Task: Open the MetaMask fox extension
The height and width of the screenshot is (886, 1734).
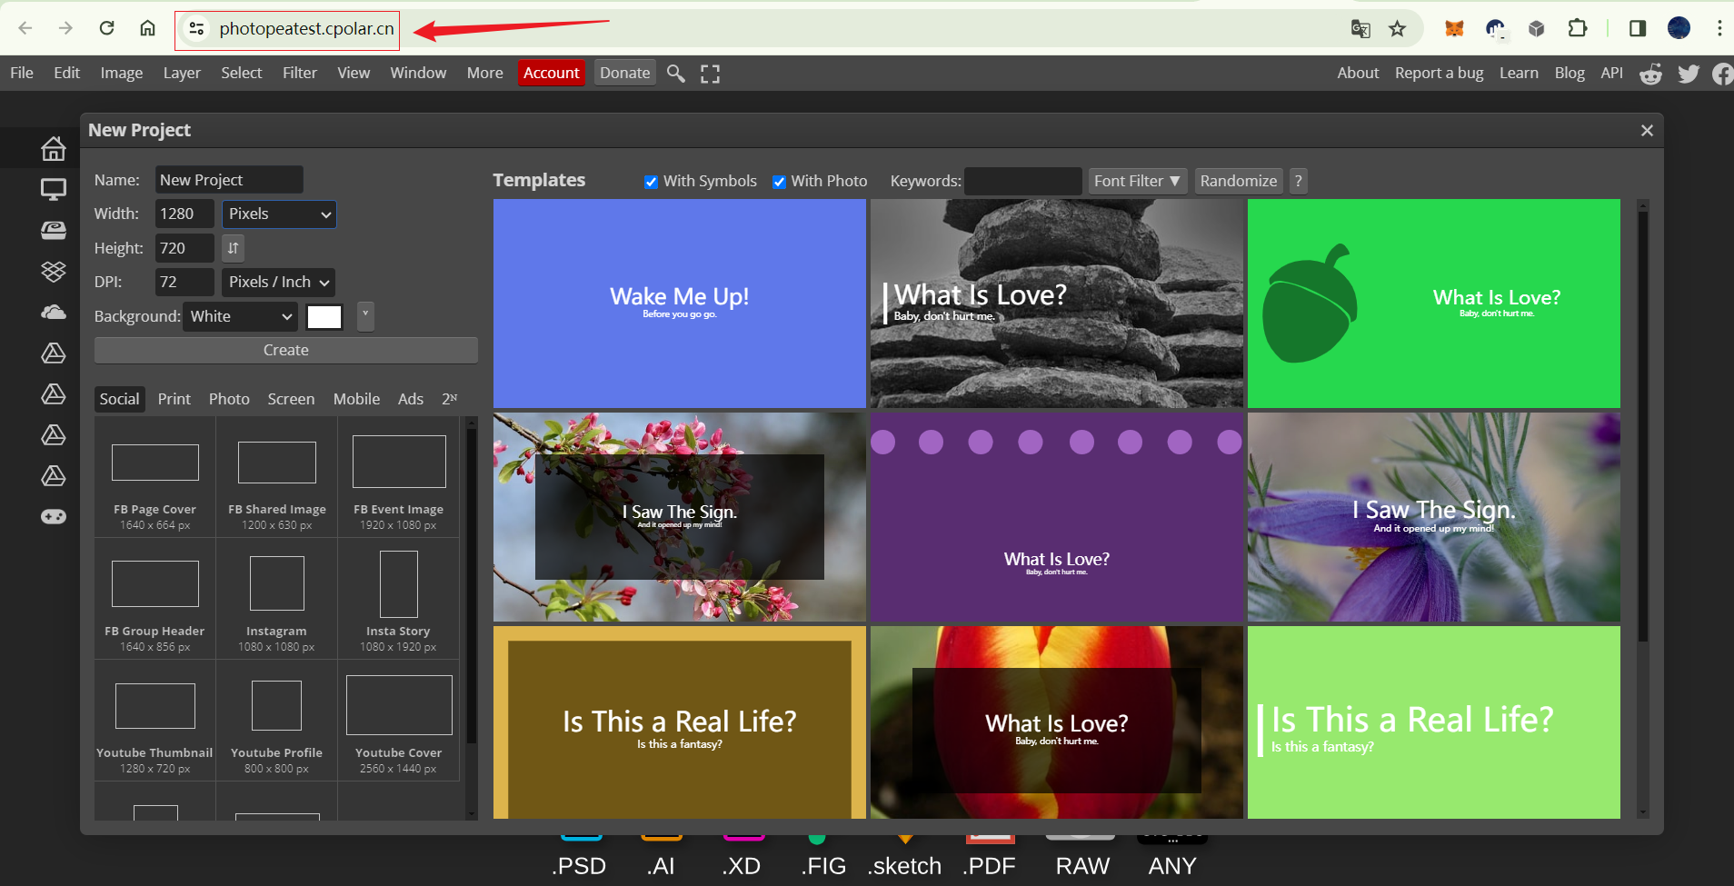Action: (x=1454, y=28)
